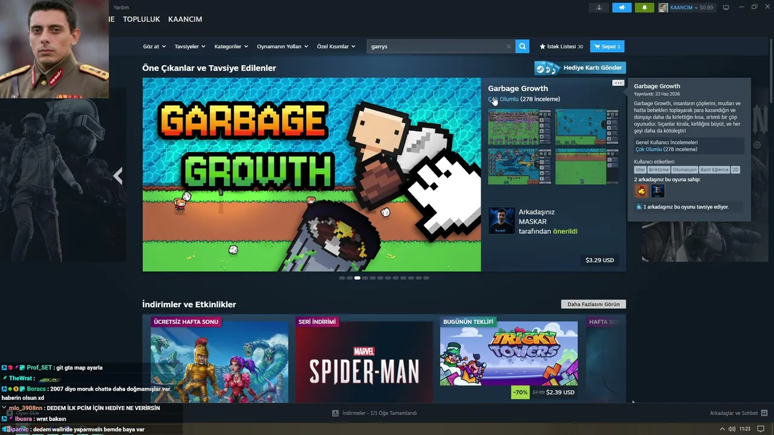Click 'Arkadaşlar ve Sohbet' label
This screenshot has height=435, width=774.
coord(733,413)
